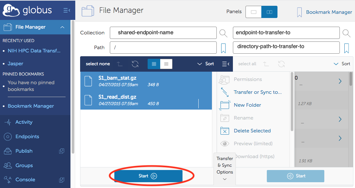Switch to single panel view
The width and height of the screenshot is (355, 188).
[x=254, y=12]
